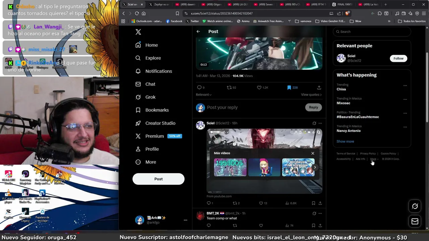Repost the main post with 92 reposts
The image size is (429, 241).
click(231, 87)
